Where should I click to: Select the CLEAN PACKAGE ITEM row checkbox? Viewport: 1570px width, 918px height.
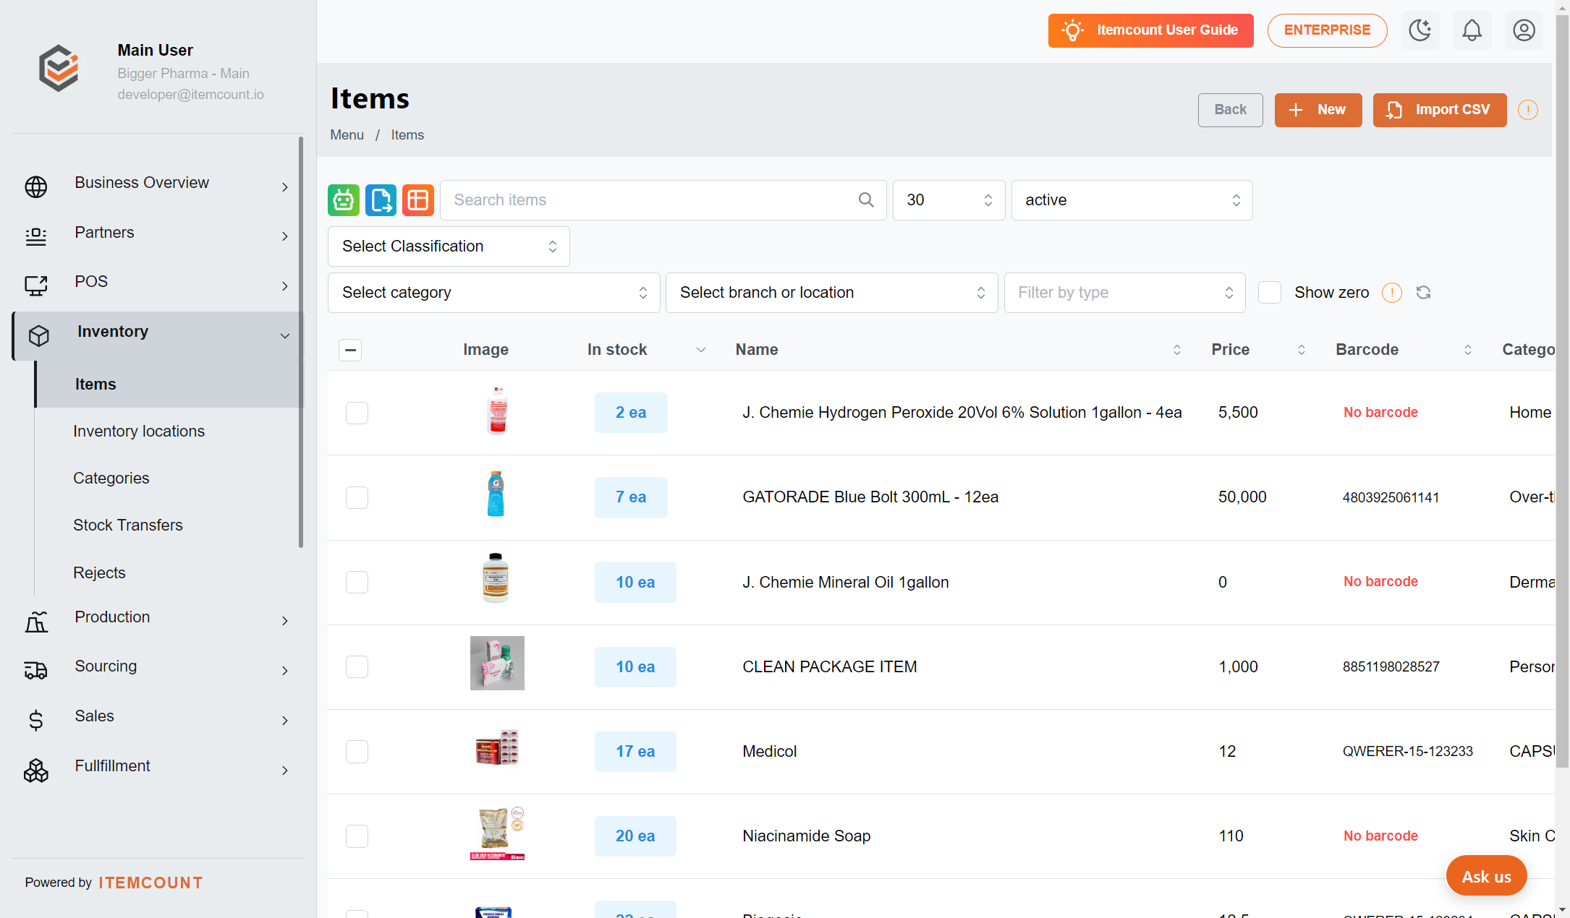click(357, 667)
